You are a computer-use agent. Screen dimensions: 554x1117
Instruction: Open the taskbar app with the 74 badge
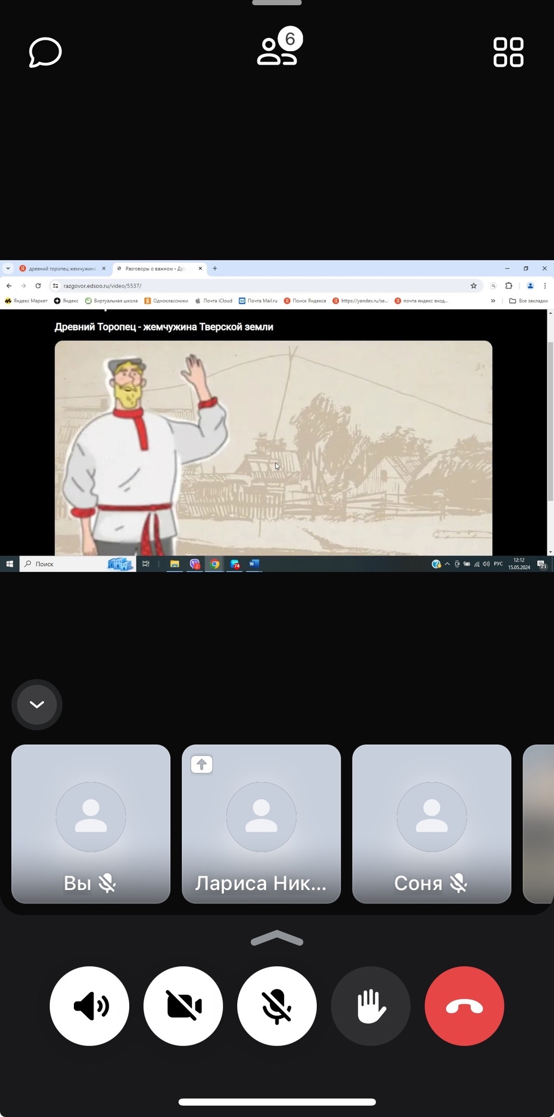coord(235,564)
